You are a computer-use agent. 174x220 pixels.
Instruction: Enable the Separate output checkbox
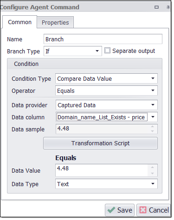pyautogui.click(x=107, y=51)
